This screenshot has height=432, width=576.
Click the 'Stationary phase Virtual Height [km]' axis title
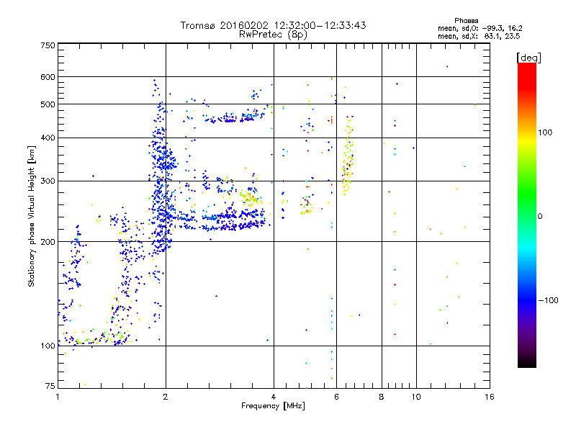tap(31, 216)
